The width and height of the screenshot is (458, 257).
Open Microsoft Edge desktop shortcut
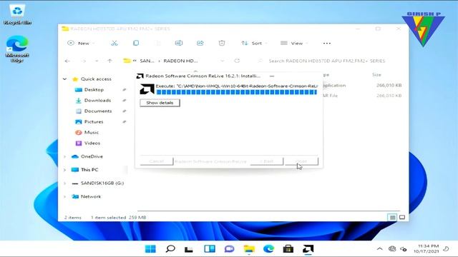coord(17,49)
